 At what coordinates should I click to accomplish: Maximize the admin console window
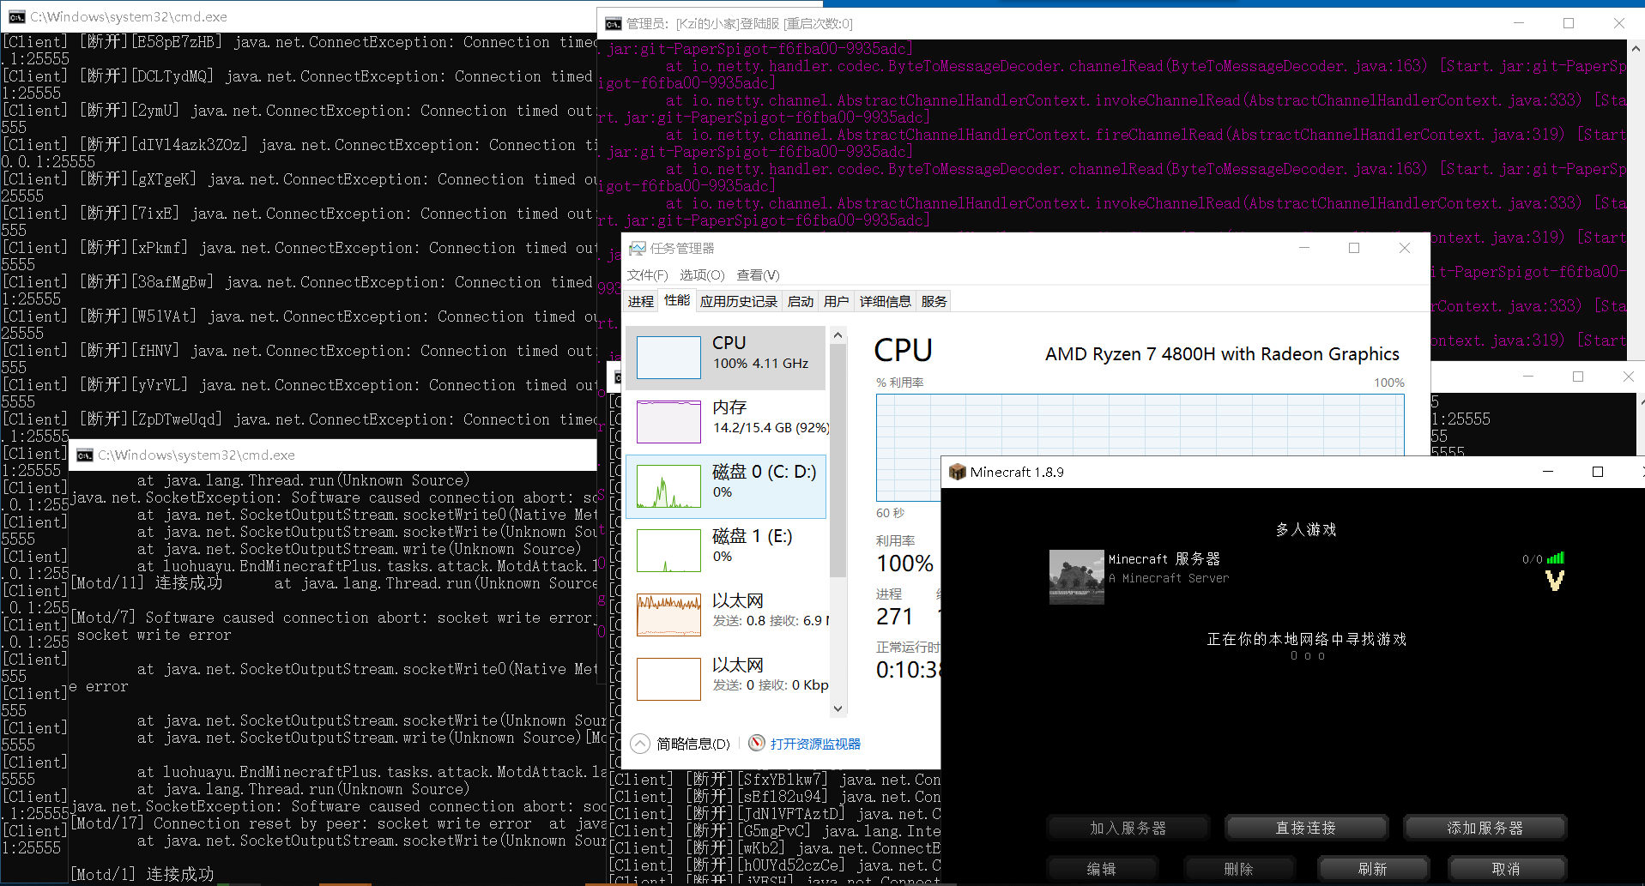(x=1569, y=23)
